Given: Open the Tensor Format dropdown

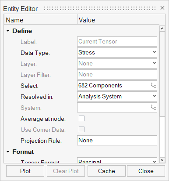Looking at the screenshot, I should coord(117,160).
